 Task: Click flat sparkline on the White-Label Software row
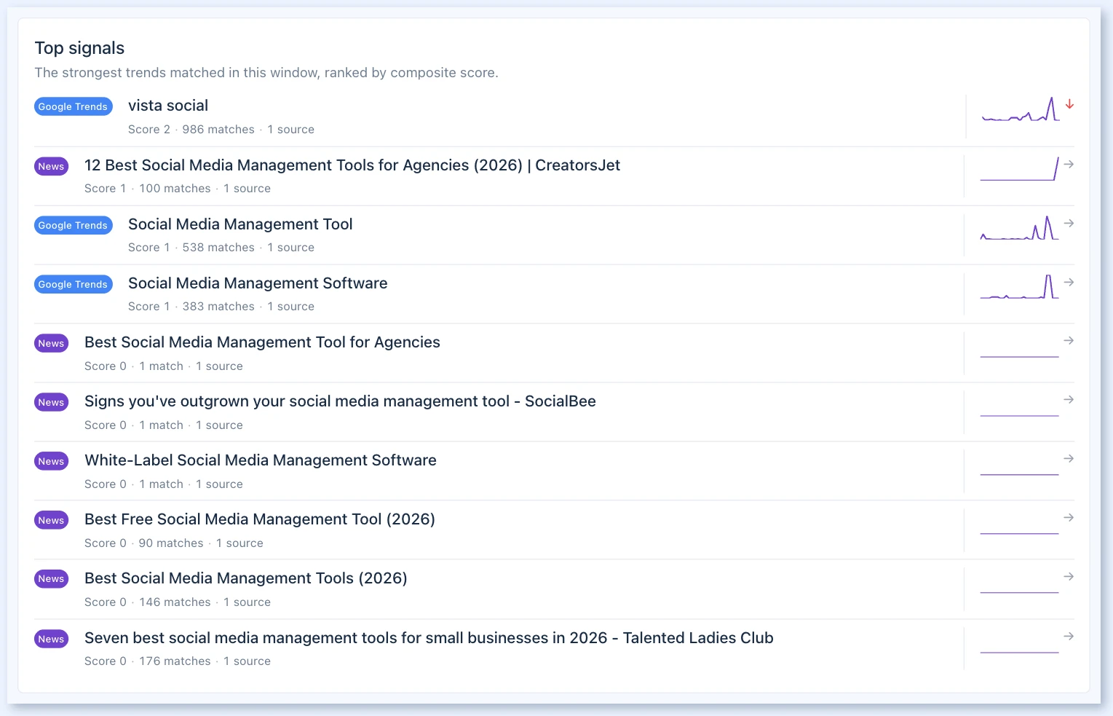tap(1020, 474)
